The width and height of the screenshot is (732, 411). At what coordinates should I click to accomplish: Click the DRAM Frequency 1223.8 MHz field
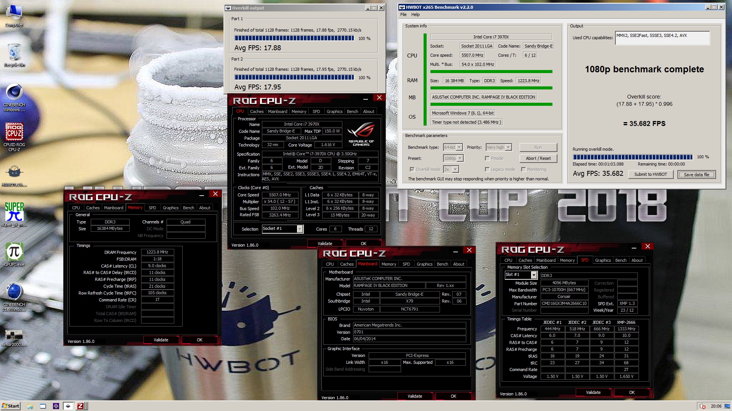coord(157,252)
